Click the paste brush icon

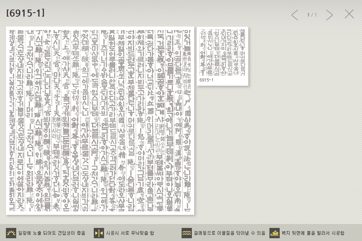coord(275,233)
